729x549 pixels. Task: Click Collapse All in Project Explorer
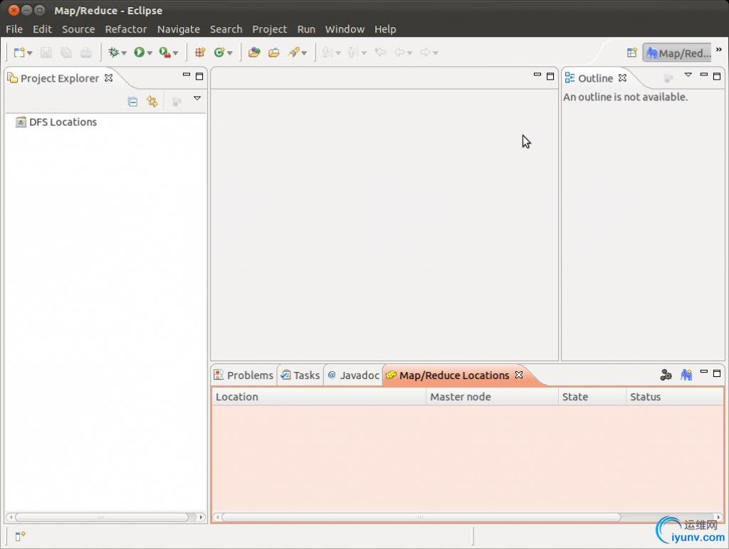pos(132,102)
